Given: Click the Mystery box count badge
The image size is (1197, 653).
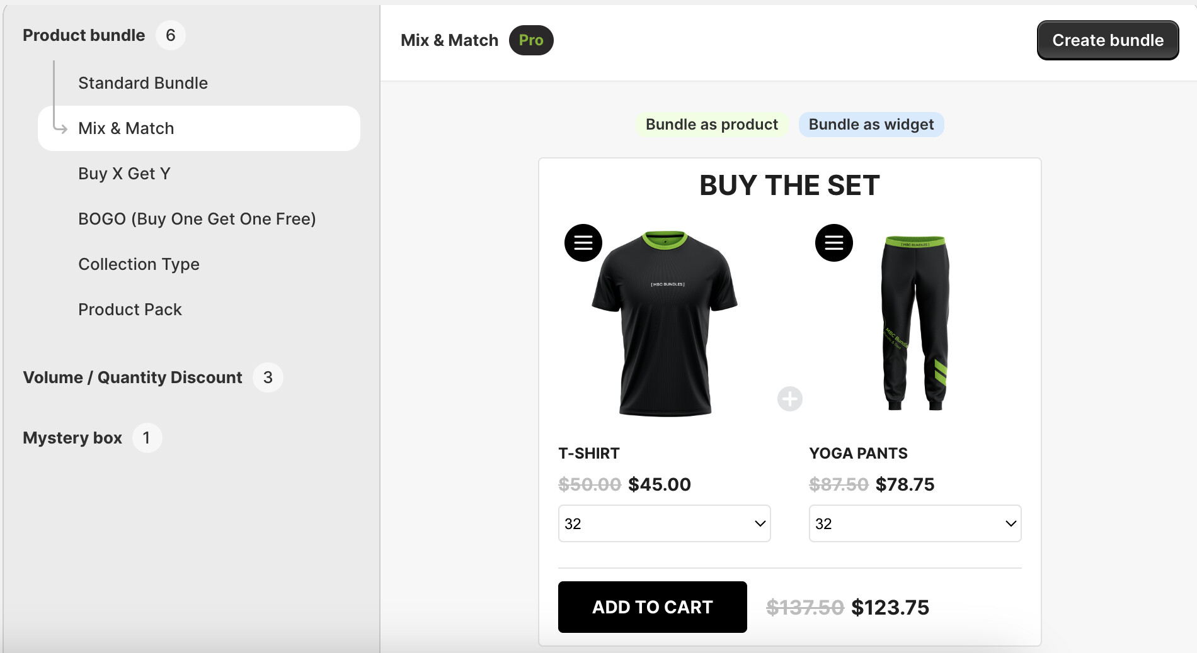Looking at the screenshot, I should (147, 438).
